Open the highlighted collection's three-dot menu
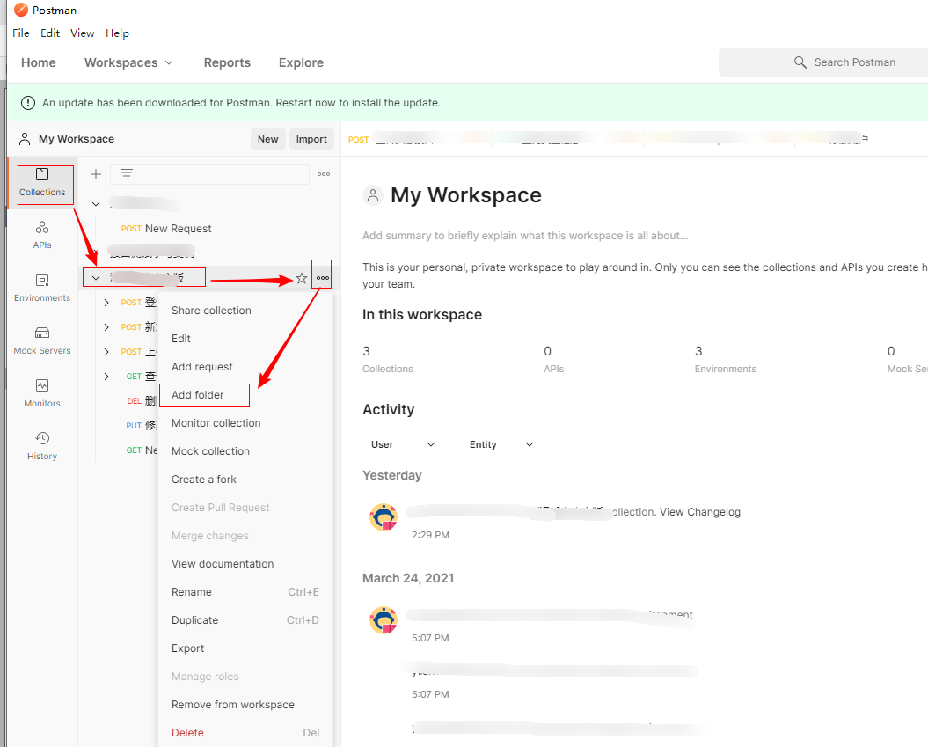928x747 pixels. point(323,278)
